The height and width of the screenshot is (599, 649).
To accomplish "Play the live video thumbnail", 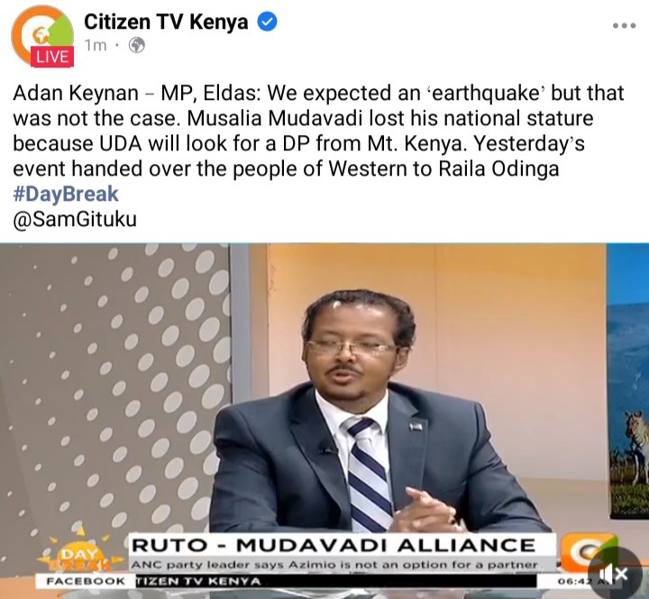I will point(324,421).
